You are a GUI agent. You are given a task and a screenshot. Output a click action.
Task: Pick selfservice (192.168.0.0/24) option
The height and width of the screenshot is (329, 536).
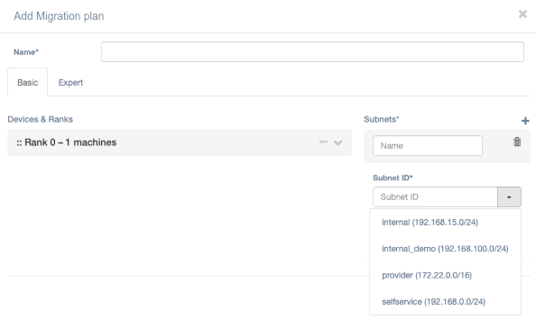433,302
